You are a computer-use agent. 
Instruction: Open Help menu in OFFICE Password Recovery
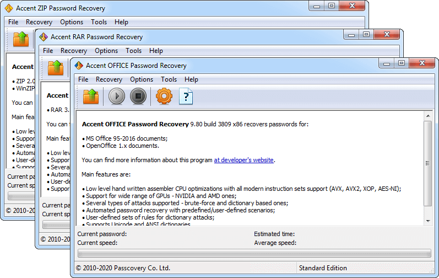tap(191, 79)
